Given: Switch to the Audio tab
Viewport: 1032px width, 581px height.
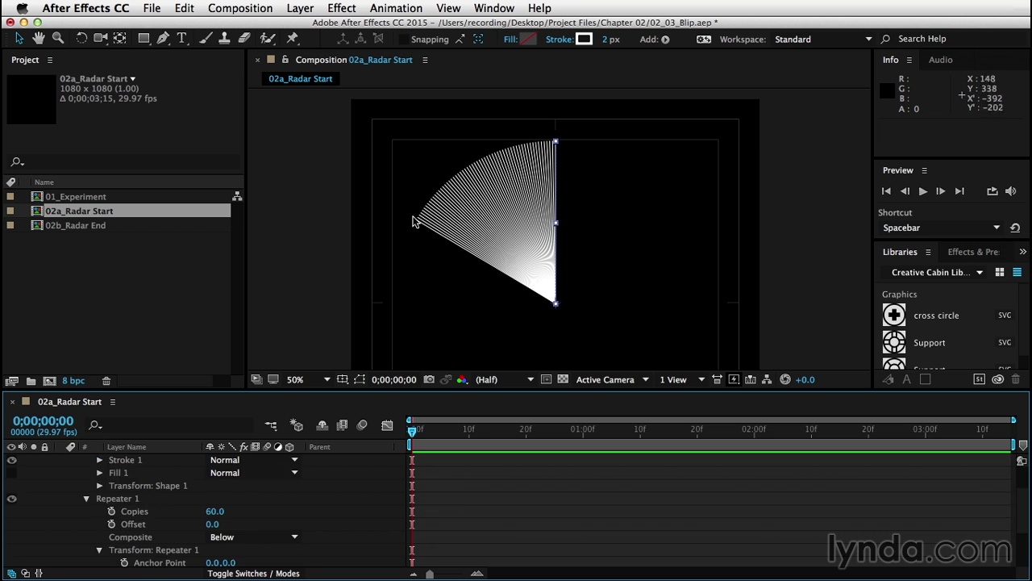Looking at the screenshot, I should (x=940, y=60).
